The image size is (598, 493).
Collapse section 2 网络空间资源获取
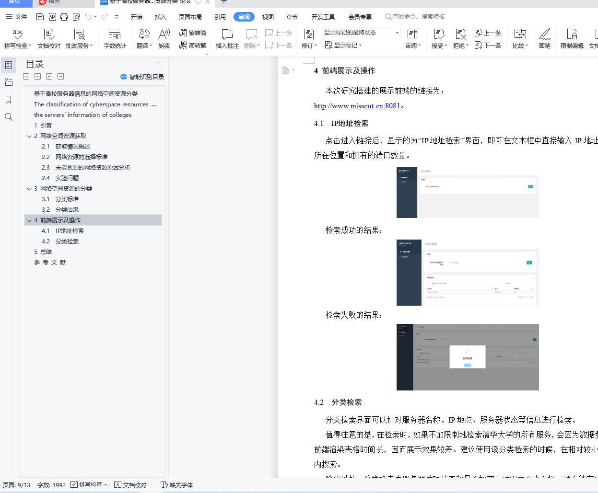coord(29,136)
